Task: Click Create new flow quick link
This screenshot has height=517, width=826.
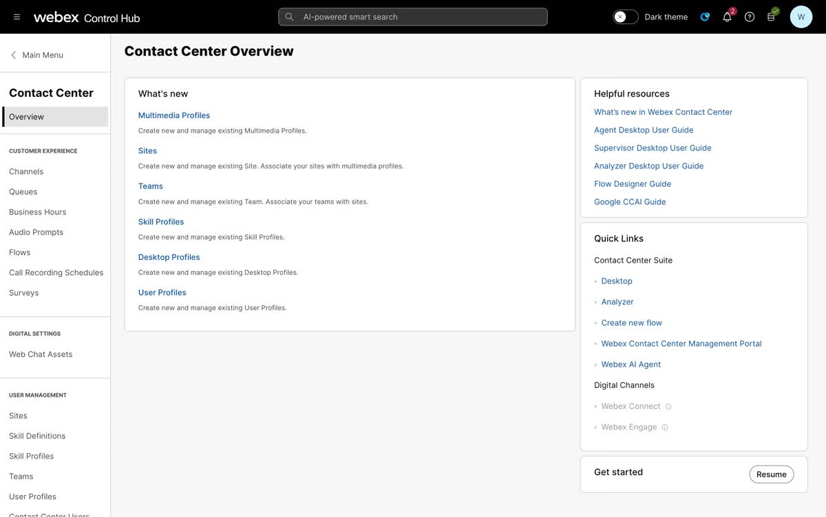Action: pyautogui.click(x=631, y=322)
